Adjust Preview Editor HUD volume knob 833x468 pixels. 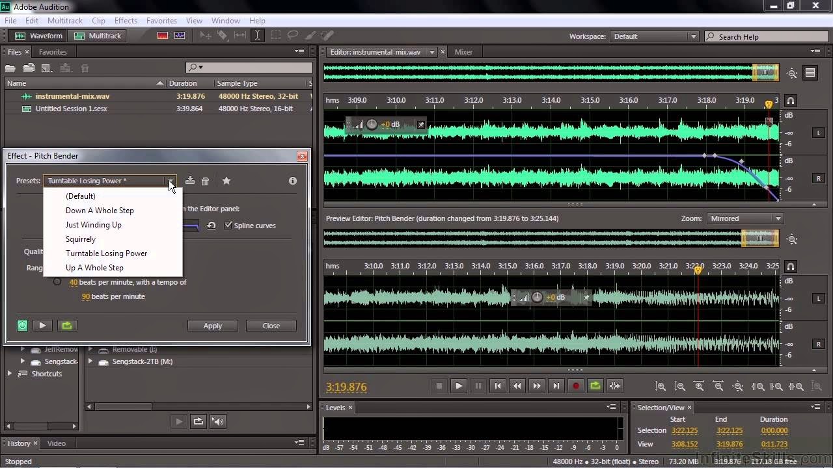[x=537, y=297]
